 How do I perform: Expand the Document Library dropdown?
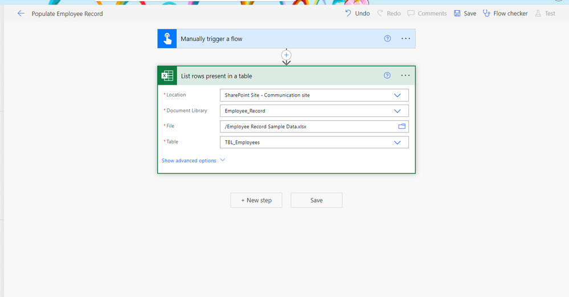(398, 111)
